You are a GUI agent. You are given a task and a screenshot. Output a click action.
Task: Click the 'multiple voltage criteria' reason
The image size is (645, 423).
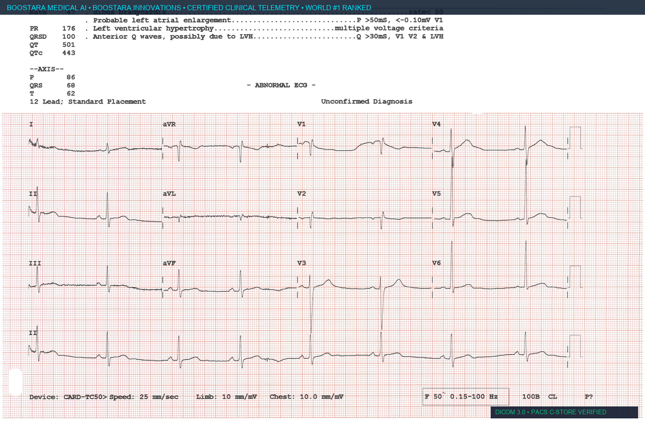point(389,29)
